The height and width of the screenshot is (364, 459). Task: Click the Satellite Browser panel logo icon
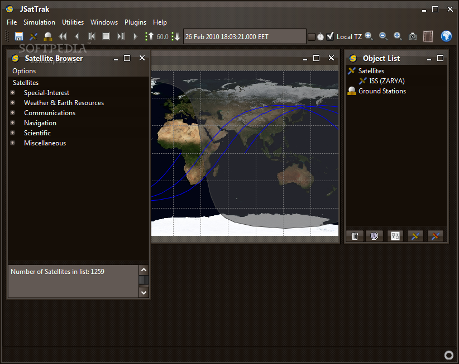(x=15, y=58)
